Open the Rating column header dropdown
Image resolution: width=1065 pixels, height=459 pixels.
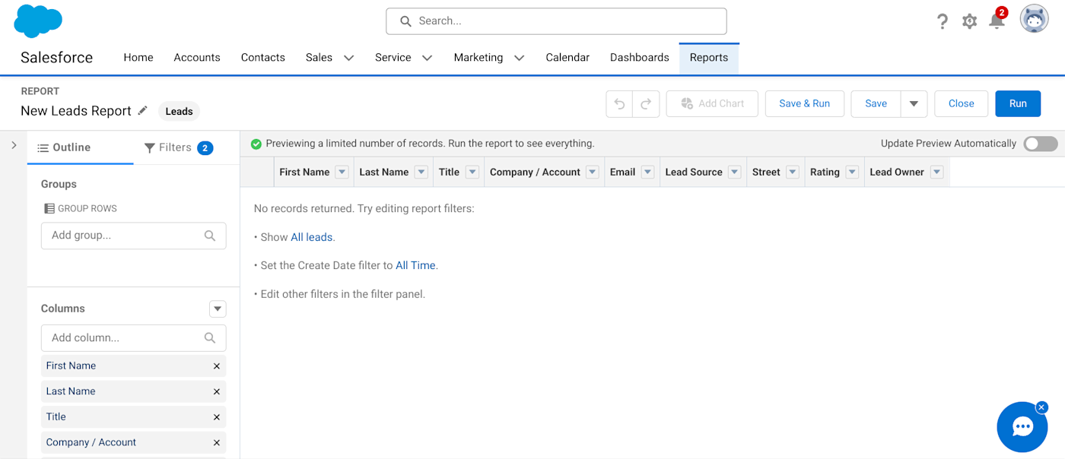coord(852,173)
